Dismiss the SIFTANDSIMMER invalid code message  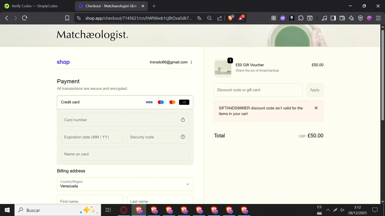[x=316, y=108]
